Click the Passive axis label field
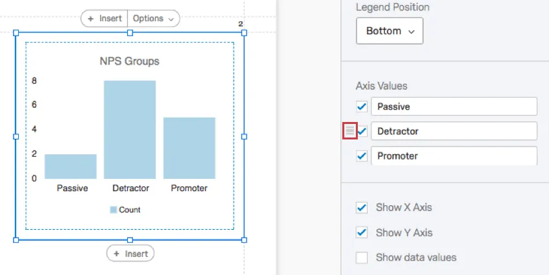Image resolution: width=549 pixels, height=275 pixels. (453, 107)
